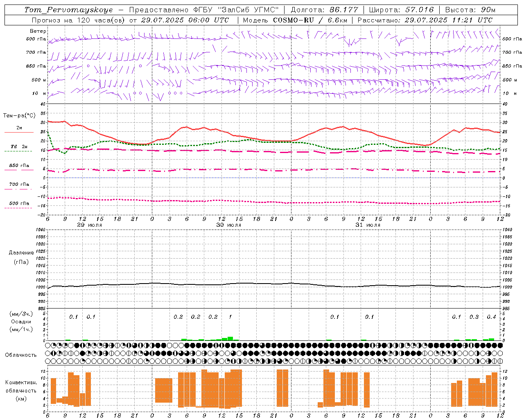Click the Широта: 57.016 value
The image size is (524, 419).
(x=401, y=10)
